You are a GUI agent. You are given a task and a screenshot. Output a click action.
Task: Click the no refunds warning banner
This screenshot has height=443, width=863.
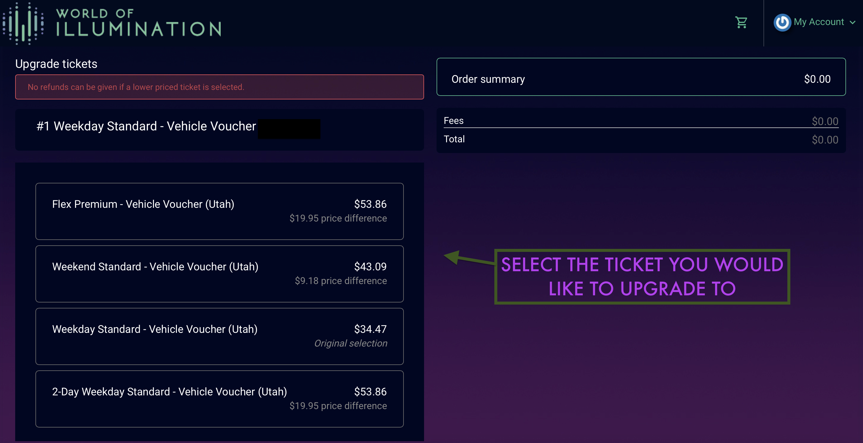pyautogui.click(x=219, y=87)
